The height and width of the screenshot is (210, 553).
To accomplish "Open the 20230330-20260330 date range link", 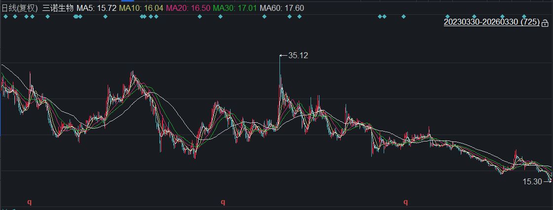I will pos(491,23).
